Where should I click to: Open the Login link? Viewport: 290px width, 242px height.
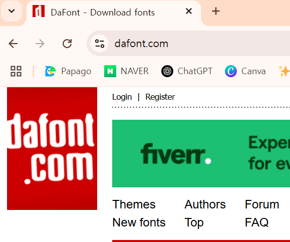pyautogui.click(x=122, y=97)
